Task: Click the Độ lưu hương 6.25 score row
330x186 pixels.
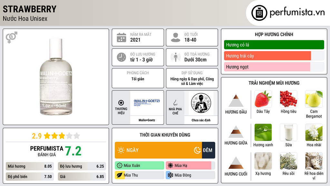Action: [x=82, y=166]
